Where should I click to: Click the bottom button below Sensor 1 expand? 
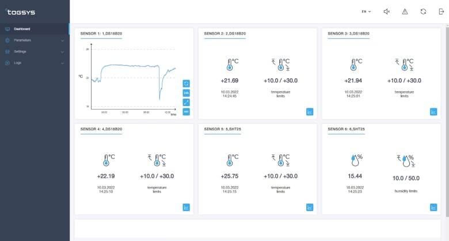(186, 112)
